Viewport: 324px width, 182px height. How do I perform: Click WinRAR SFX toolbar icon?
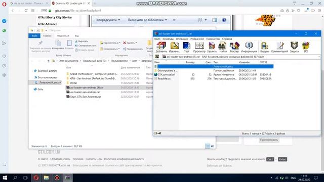tap(306, 47)
